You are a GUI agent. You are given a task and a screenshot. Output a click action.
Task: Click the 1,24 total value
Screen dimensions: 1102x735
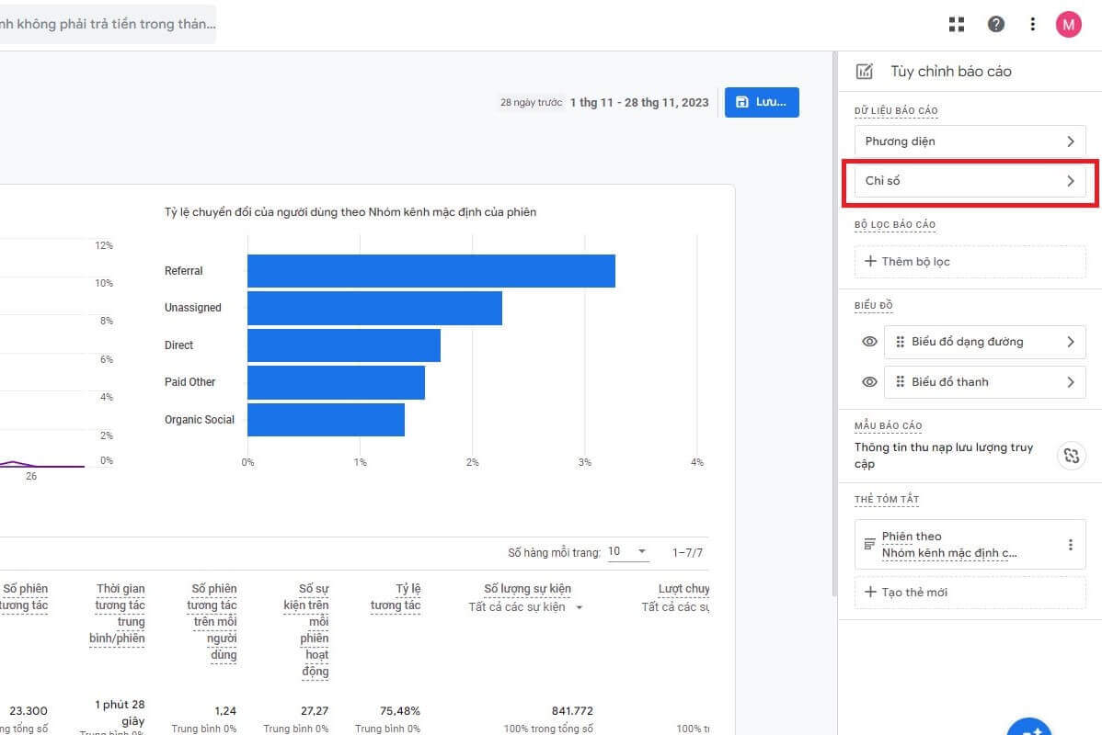[x=224, y=711]
